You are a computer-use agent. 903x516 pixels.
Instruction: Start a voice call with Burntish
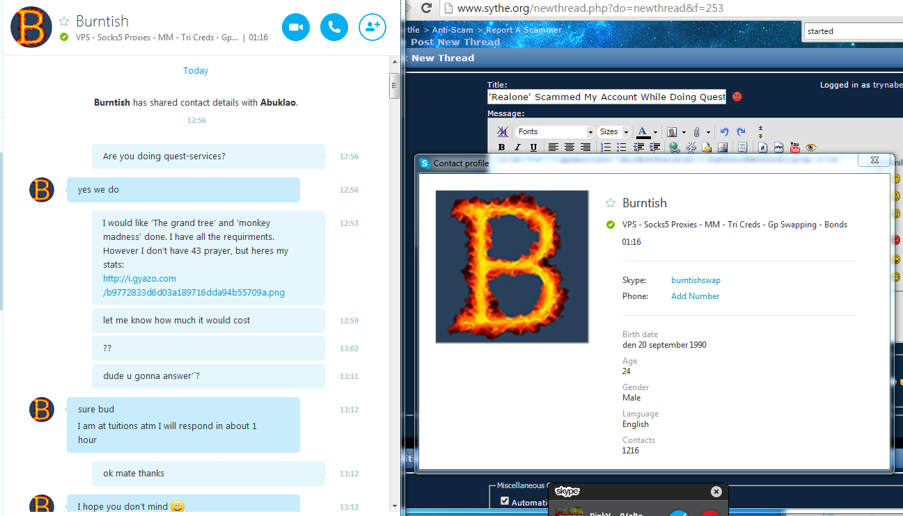[x=334, y=27]
